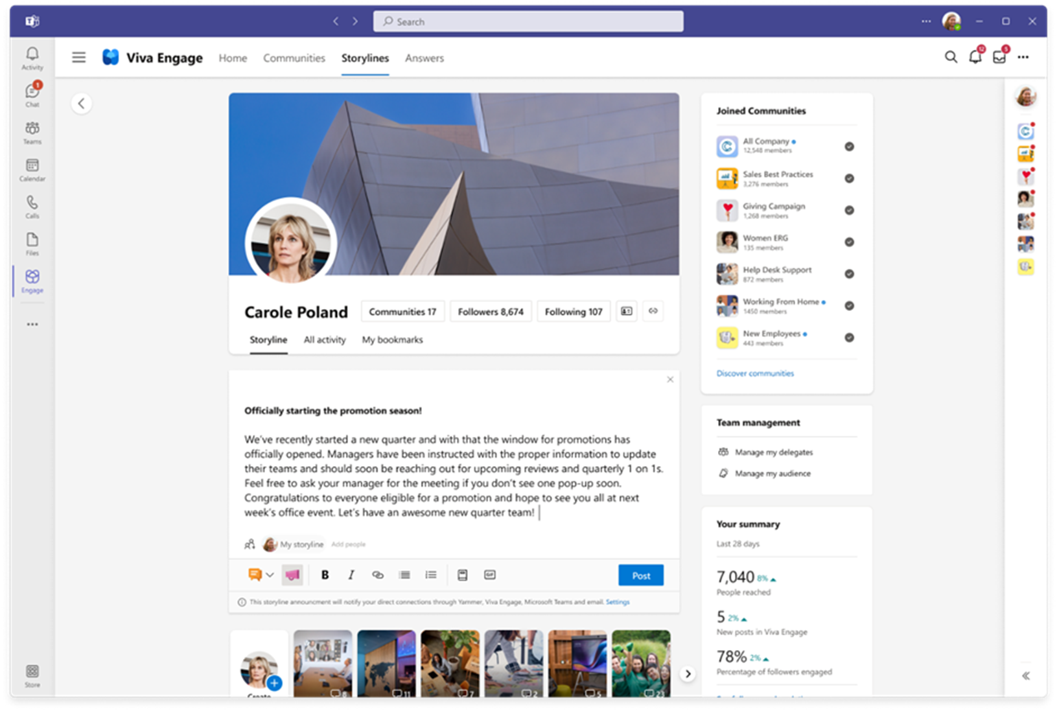
Task: Click the Viva Engage notifications bell
Action: (975, 57)
